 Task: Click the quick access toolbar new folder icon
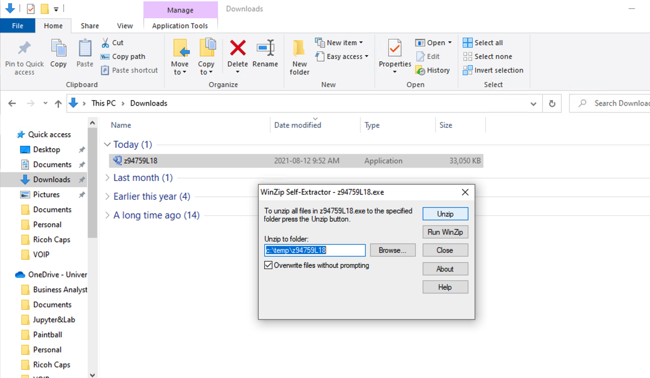(x=44, y=8)
